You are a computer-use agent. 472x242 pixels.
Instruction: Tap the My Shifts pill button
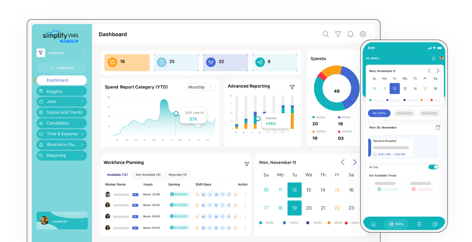379,113
